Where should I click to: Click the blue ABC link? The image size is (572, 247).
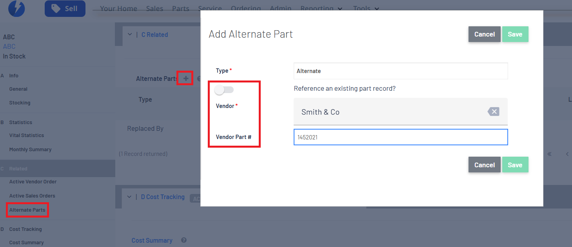tap(9, 46)
